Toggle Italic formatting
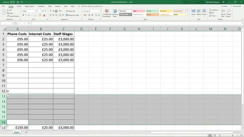244x137 pixels. (x=26, y=15)
